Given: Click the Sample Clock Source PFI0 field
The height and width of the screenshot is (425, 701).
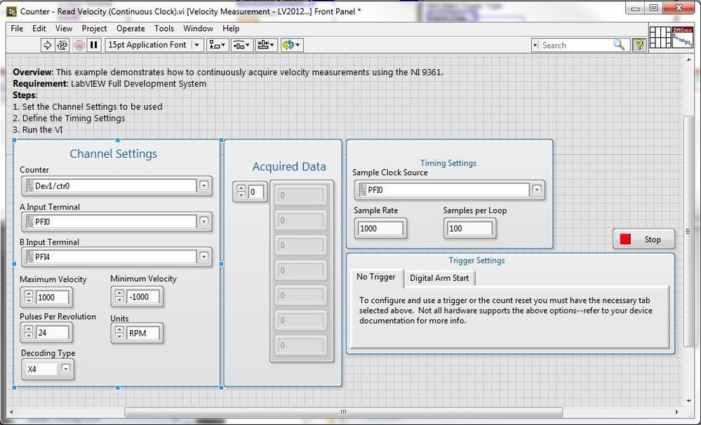Looking at the screenshot, I should (x=444, y=190).
